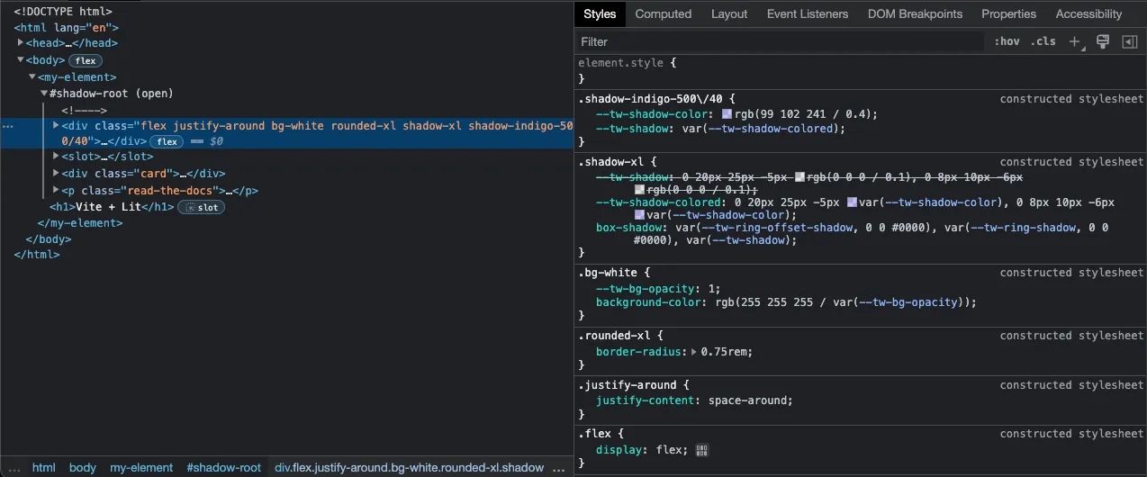Screen dimensions: 1147x477
Task: Open first rgb(0 0 0 / 0.1) swatch in --tw-shadow
Action: [x=800, y=178]
